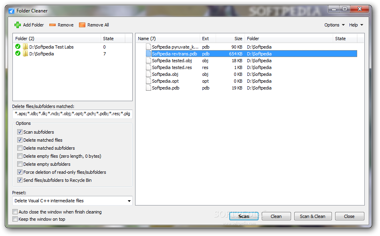
Task: Click the green plus Add Folder icon
Action: pos(18,25)
